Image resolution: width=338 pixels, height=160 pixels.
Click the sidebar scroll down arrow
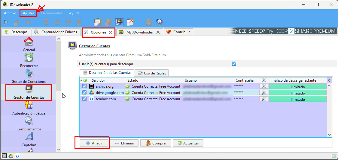point(59,150)
